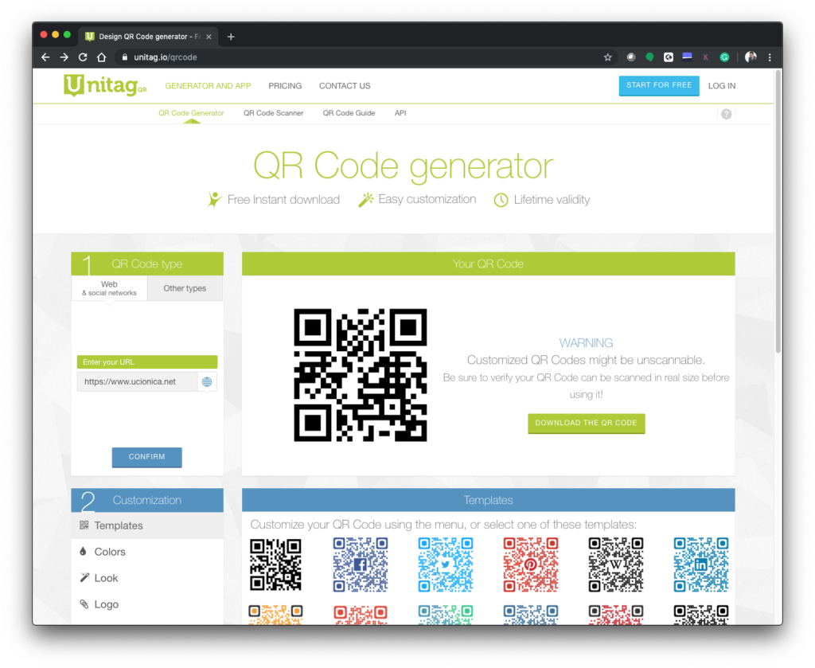Focus the URL input field
This screenshot has width=815, height=668.
pyautogui.click(x=137, y=381)
